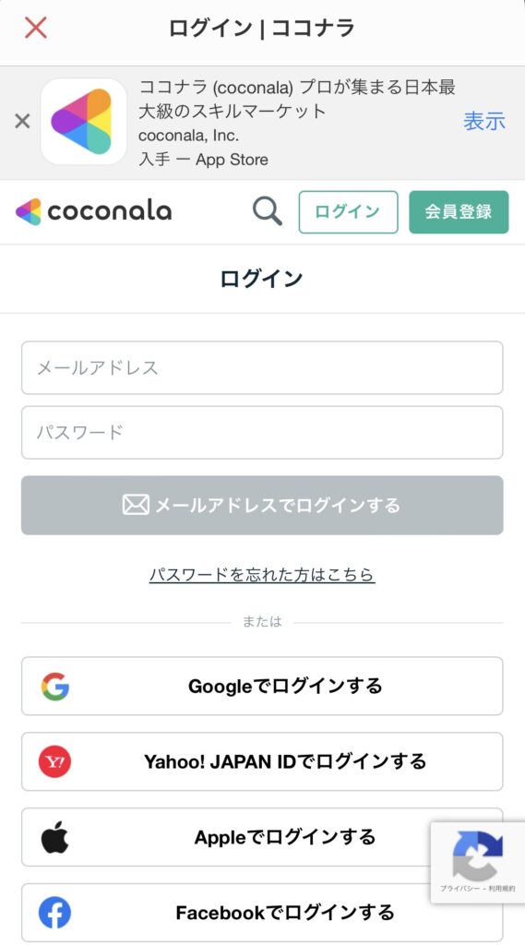Close the login webview with red X
This screenshot has width=525, height=945.
[36, 28]
